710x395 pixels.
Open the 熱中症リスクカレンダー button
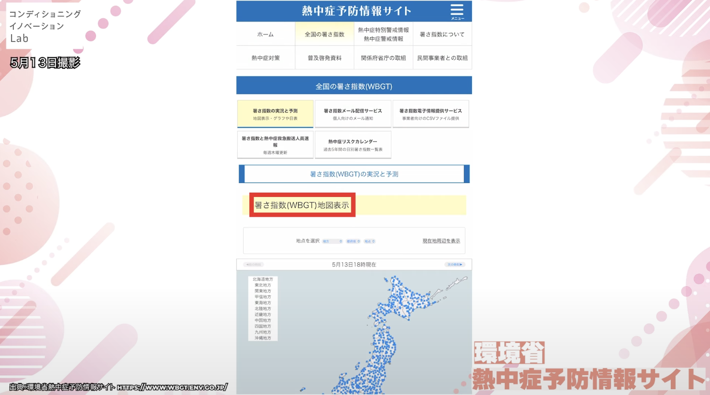click(353, 145)
